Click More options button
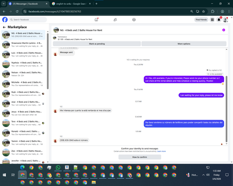Screen dimensions: 233x186 point(184,44)
